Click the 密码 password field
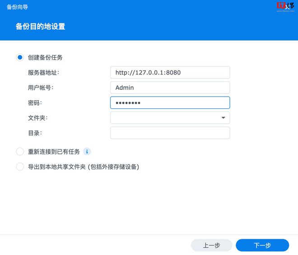The width and height of the screenshot is (298, 255). pos(170,102)
